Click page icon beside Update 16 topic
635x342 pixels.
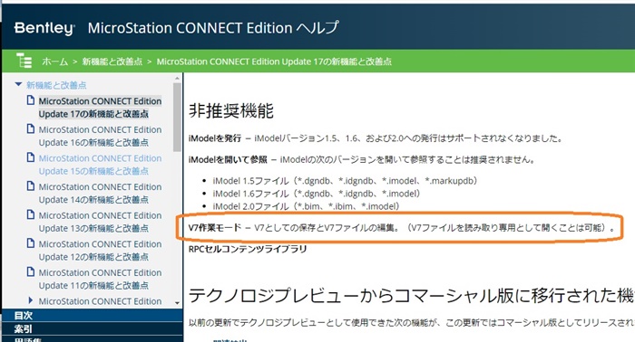[x=30, y=128]
